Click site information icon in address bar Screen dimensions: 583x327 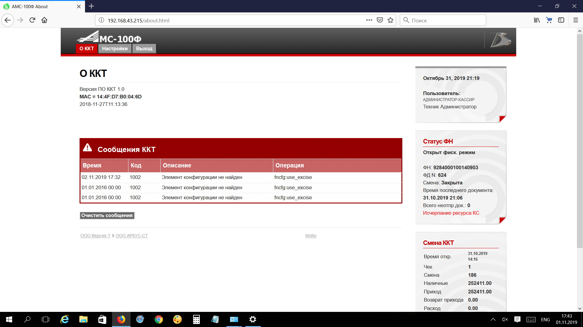coord(101,20)
